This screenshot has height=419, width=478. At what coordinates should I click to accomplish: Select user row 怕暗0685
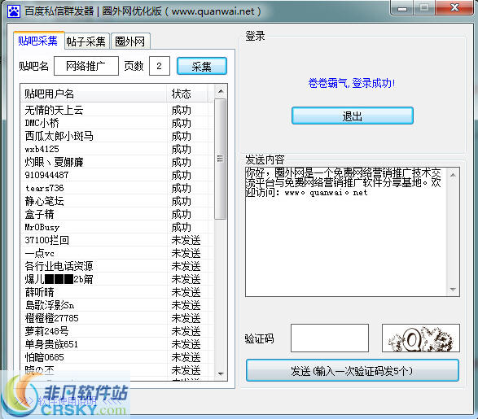click(x=117, y=357)
